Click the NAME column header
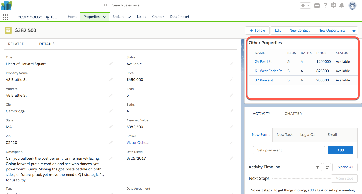Image resolution: width=362 pixels, height=194 pixels. click(x=260, y=53)
